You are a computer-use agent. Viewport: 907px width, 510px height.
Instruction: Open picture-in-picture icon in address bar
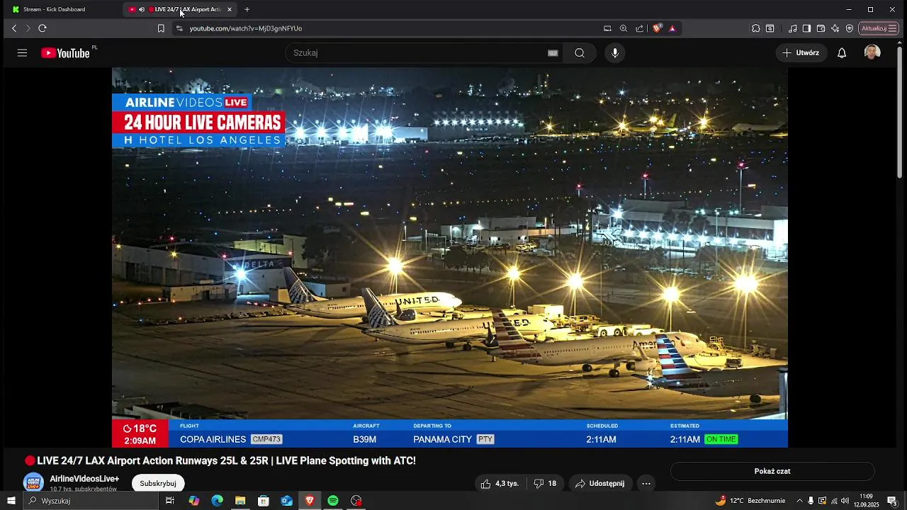point(607,28)
